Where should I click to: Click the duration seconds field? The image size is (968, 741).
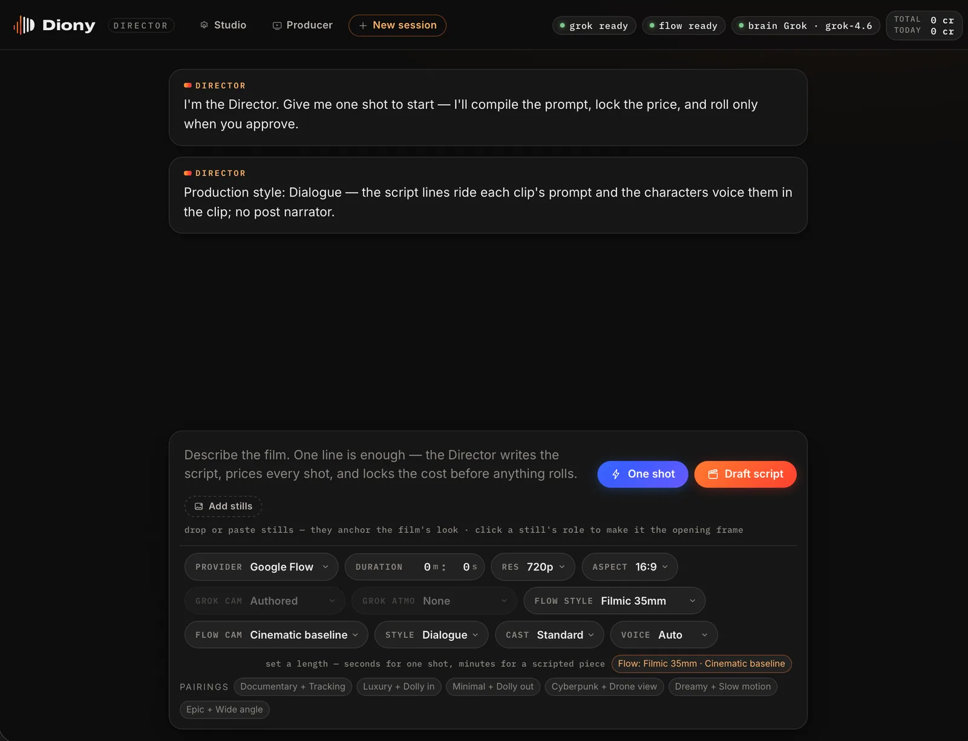(465, 567)
